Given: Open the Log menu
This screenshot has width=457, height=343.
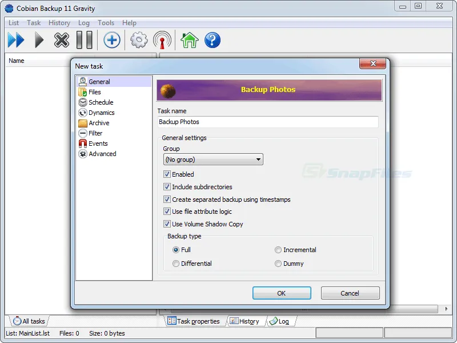Looking at the screenshot, I should coord(83,23).
